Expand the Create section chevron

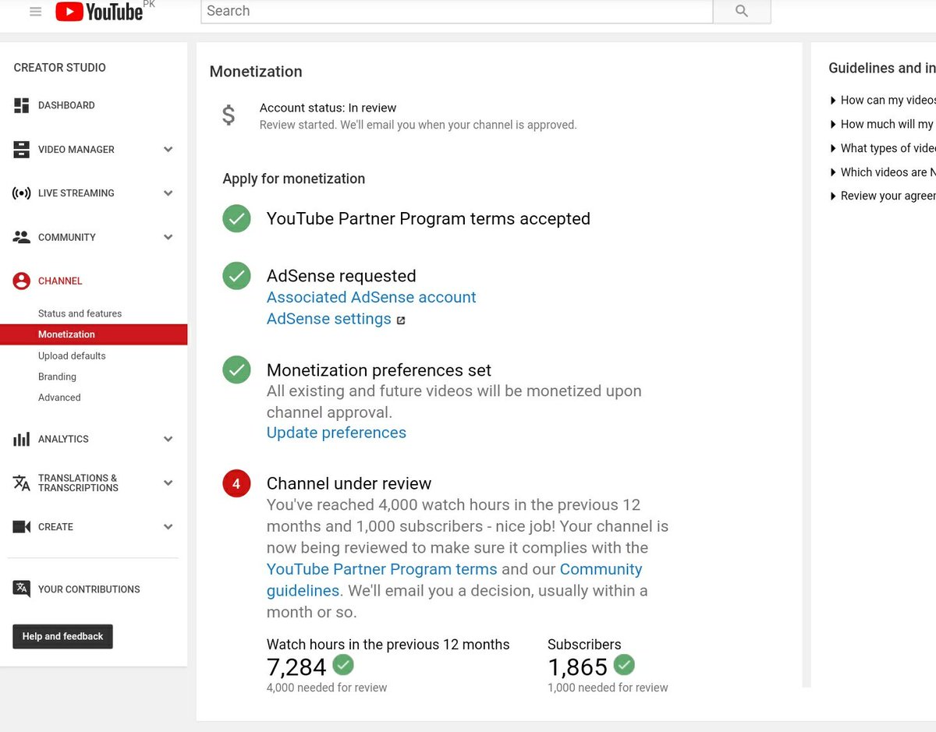(168, 527)
